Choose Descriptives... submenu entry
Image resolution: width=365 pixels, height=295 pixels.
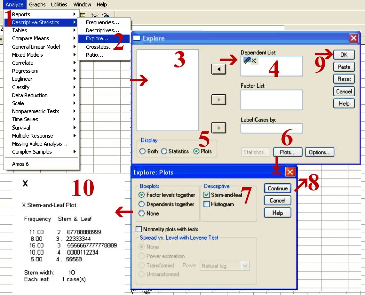pyautogui.click(x=103, y=30)
